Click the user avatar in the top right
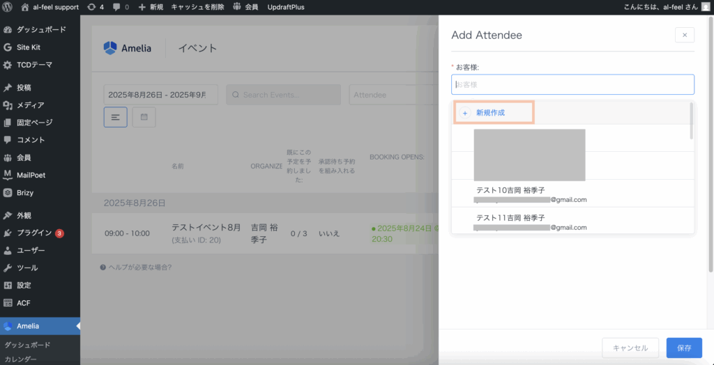714x365 pixels. [x=706, y=7]
